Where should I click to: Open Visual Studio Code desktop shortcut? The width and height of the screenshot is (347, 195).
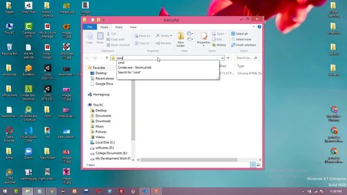click(29, 134)
